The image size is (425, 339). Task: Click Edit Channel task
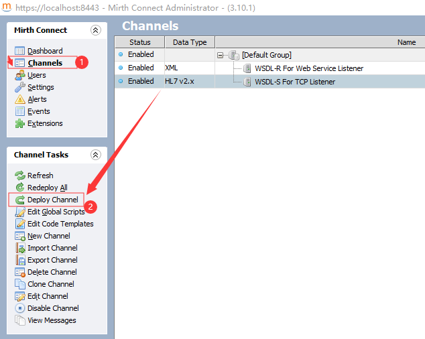pyautogui.click(x=48, y=296)
